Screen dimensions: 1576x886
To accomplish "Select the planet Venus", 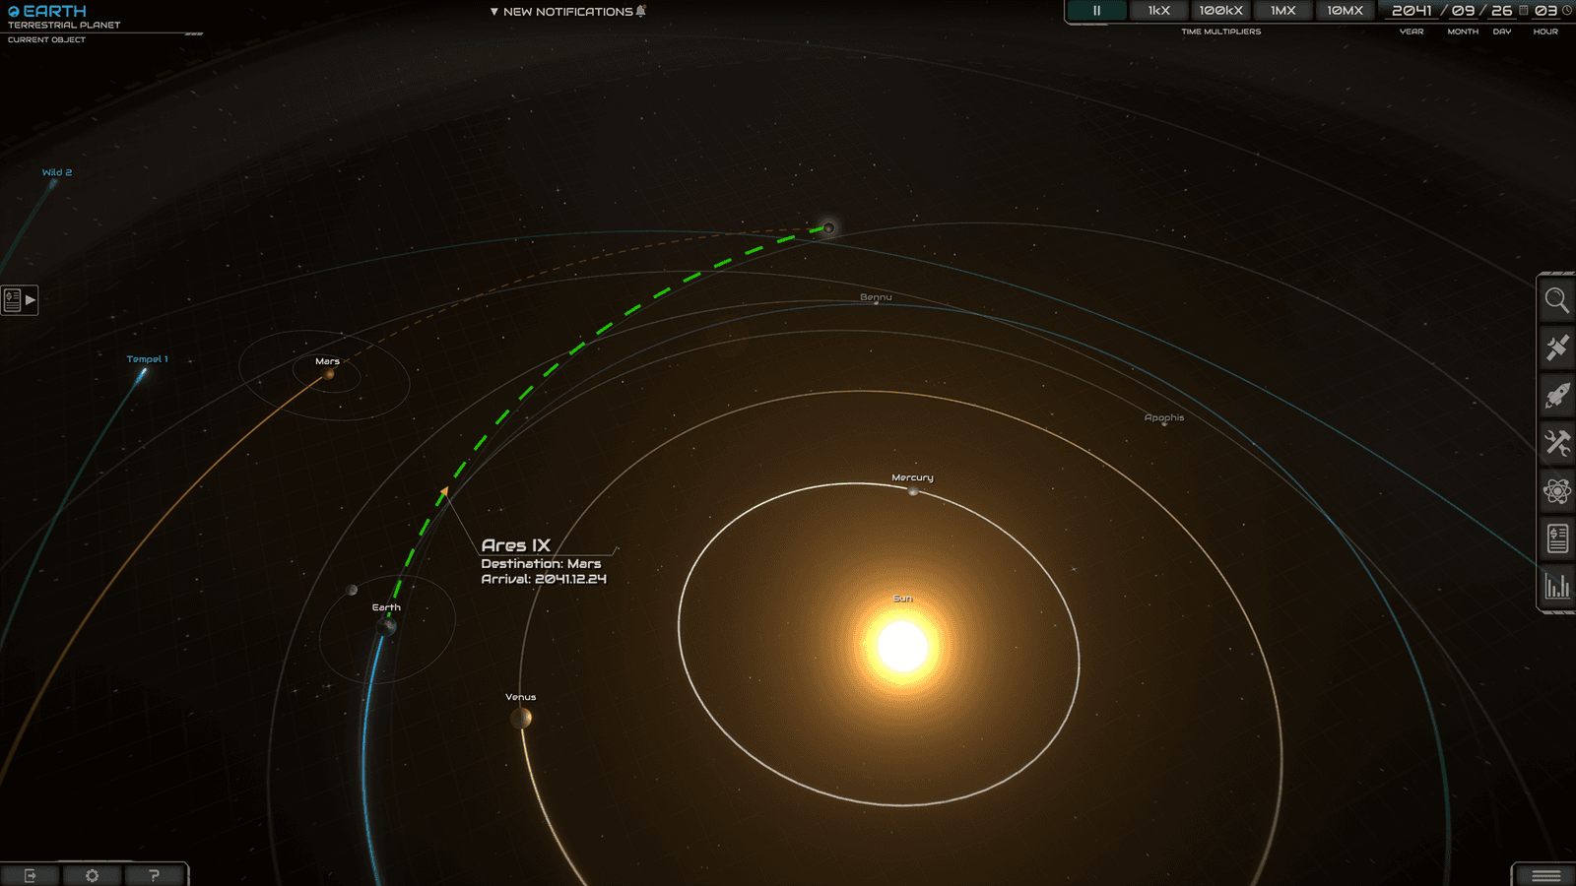I will tap(521, 718).
